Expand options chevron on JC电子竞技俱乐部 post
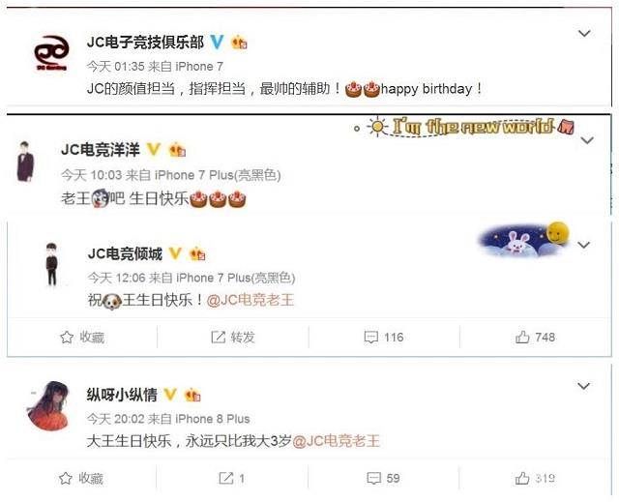Viewport: 619px width, 502px height. tap(584, 33)
